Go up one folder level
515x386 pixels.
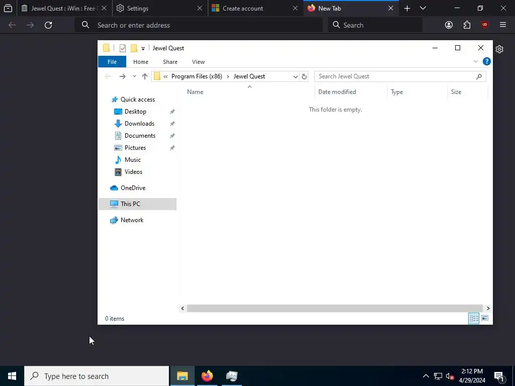pos(144,76)
